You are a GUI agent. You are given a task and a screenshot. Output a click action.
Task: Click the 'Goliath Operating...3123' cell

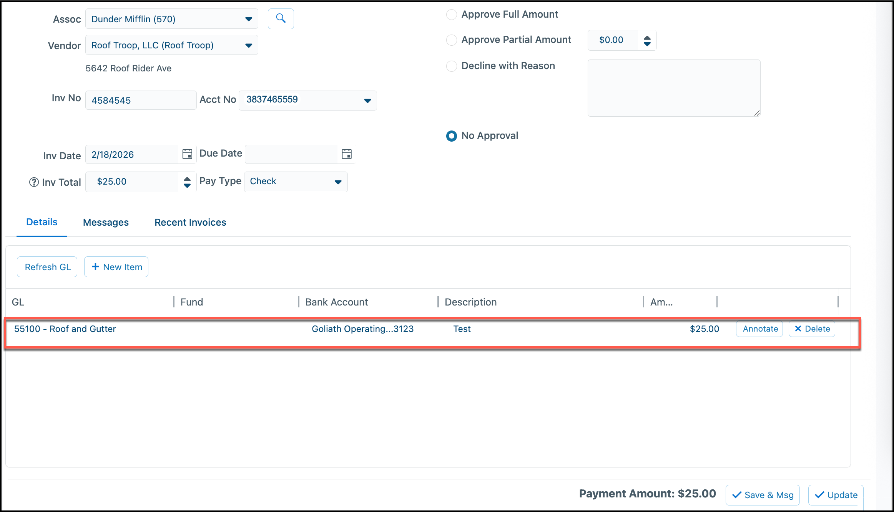tap(362, 329)
